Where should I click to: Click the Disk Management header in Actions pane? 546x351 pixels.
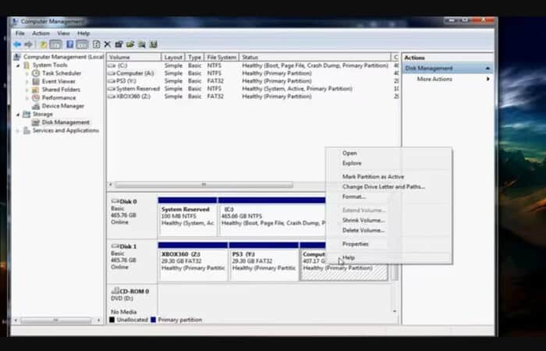[x=448, y=69]
